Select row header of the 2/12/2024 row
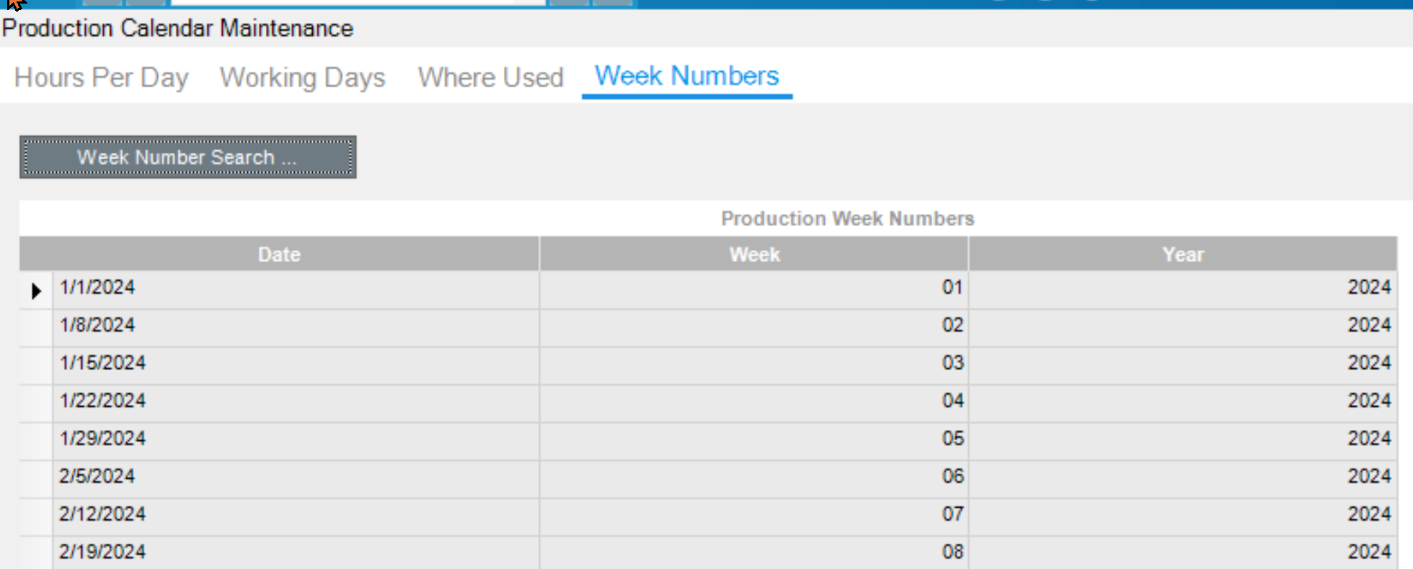Screen dimensions: 1413x569 click(36, 517)
